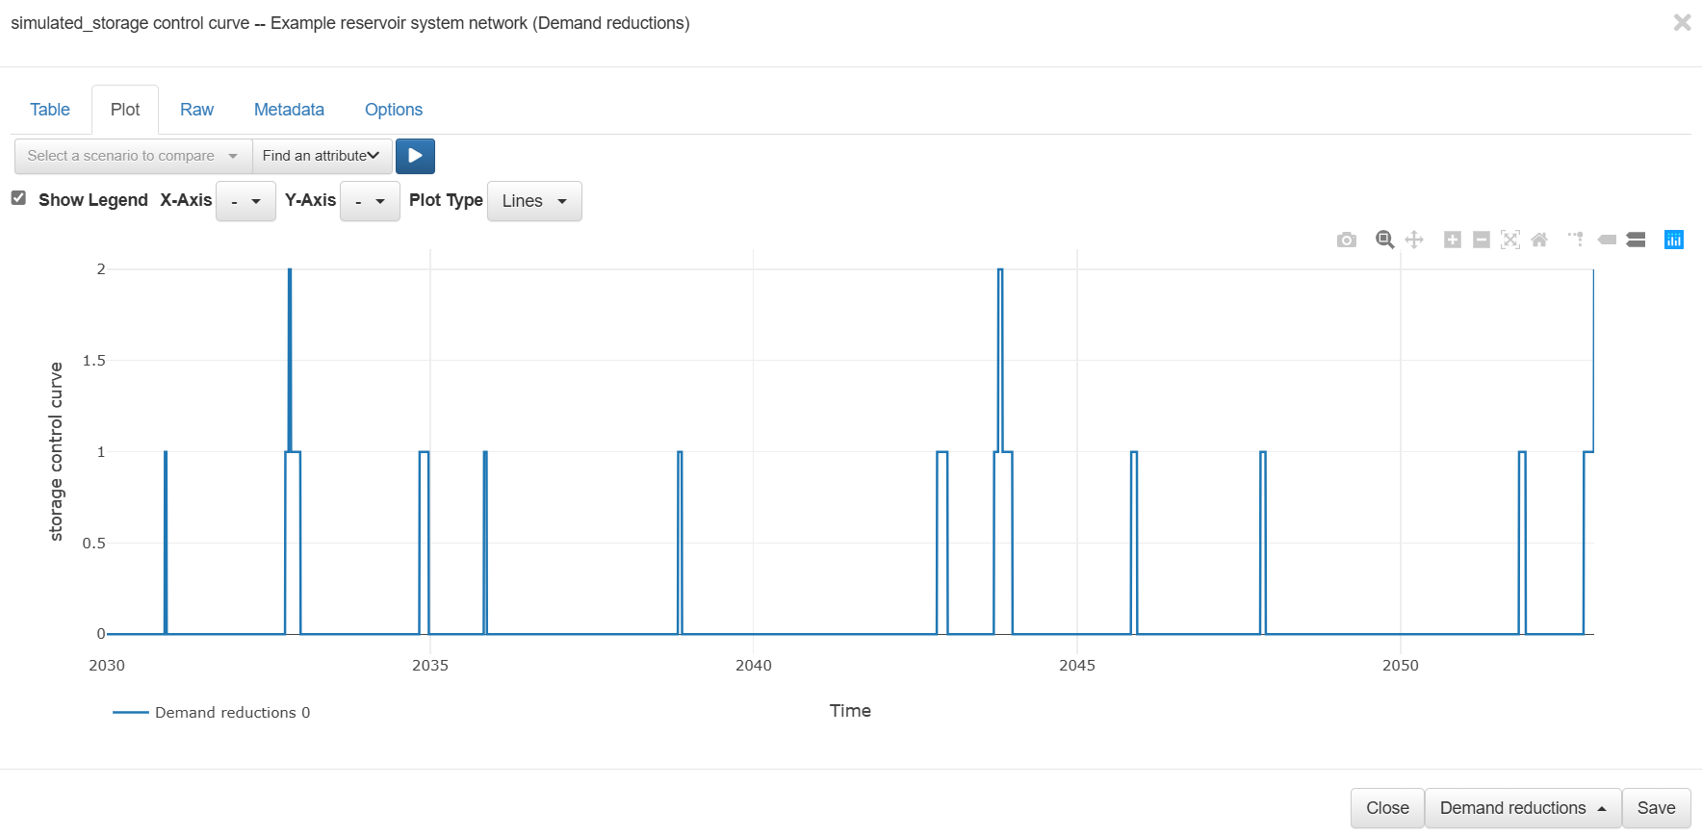Image resolution: width=1702 pixels, height=836 pixels.
Task: Switch to the Table tab
Action: pyautogui.click(x=50, y=110)
